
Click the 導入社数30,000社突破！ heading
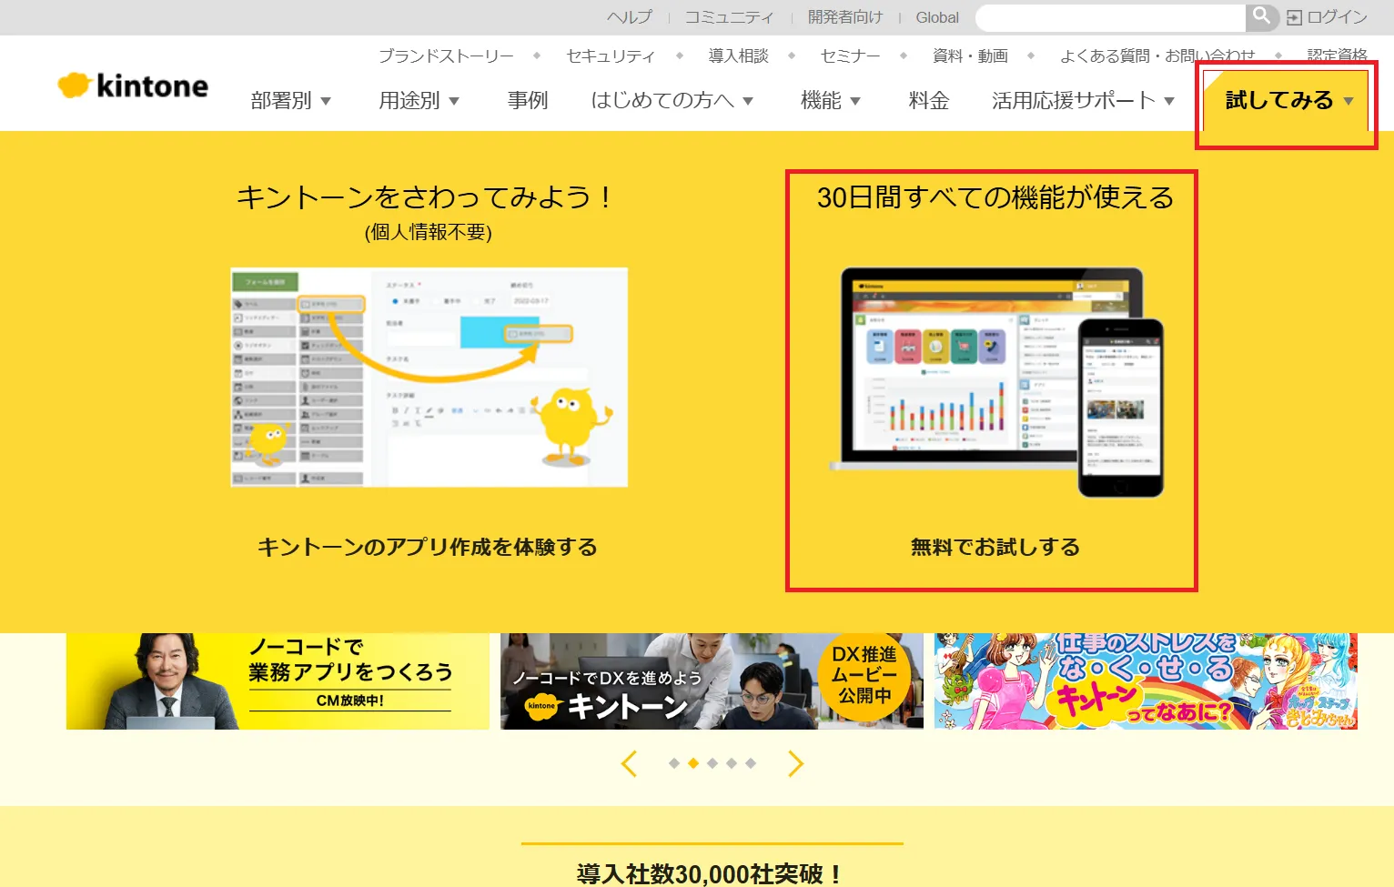coord(711,874)
